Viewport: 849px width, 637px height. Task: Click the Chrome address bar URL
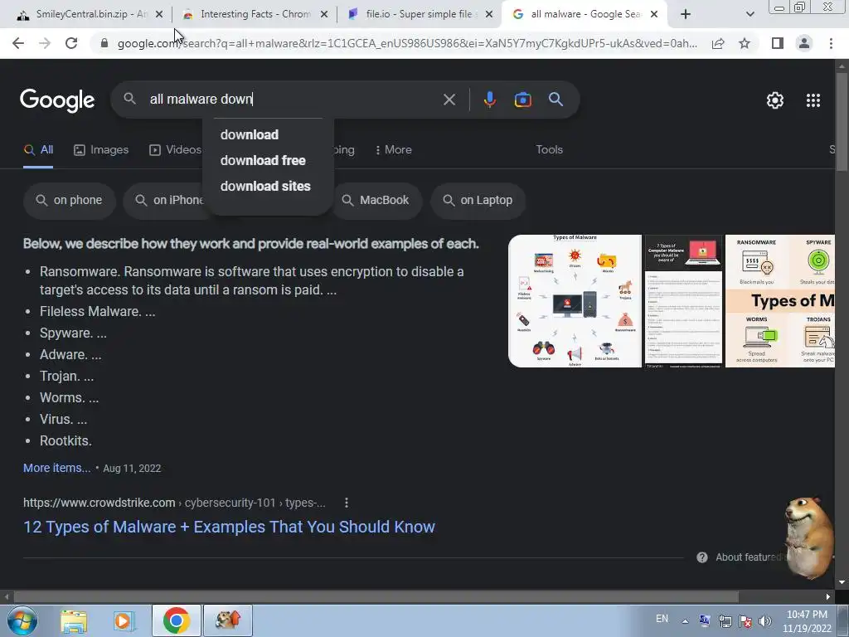(x=407, y=43)
